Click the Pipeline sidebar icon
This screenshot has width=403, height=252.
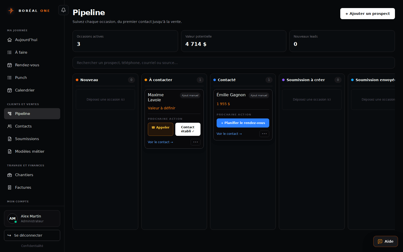click(10, 114)
